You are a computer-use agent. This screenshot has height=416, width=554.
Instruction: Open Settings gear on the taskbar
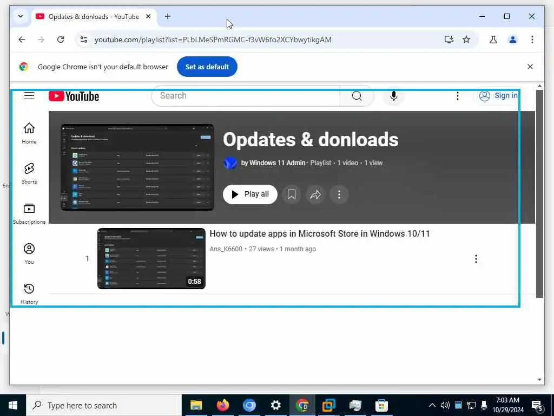click(x=275, y=405)
